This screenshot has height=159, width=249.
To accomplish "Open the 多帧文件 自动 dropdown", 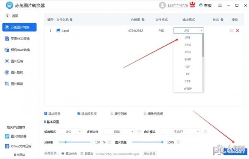I will tap(119, 132).
